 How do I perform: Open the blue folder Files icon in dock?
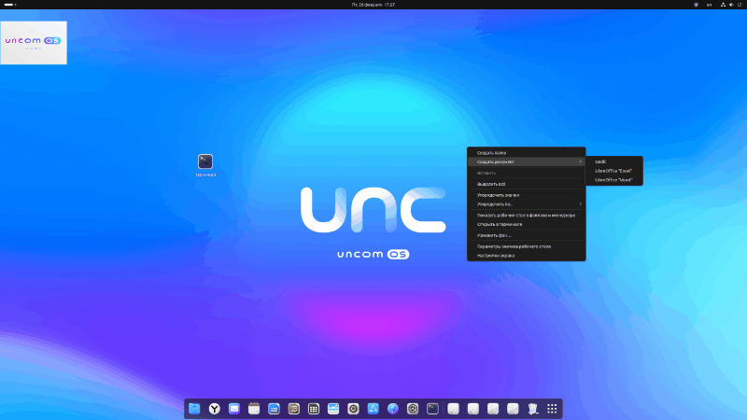click(x=194, y=409)
